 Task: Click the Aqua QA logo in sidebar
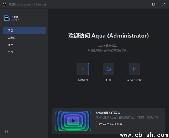(x=7, y=18)
